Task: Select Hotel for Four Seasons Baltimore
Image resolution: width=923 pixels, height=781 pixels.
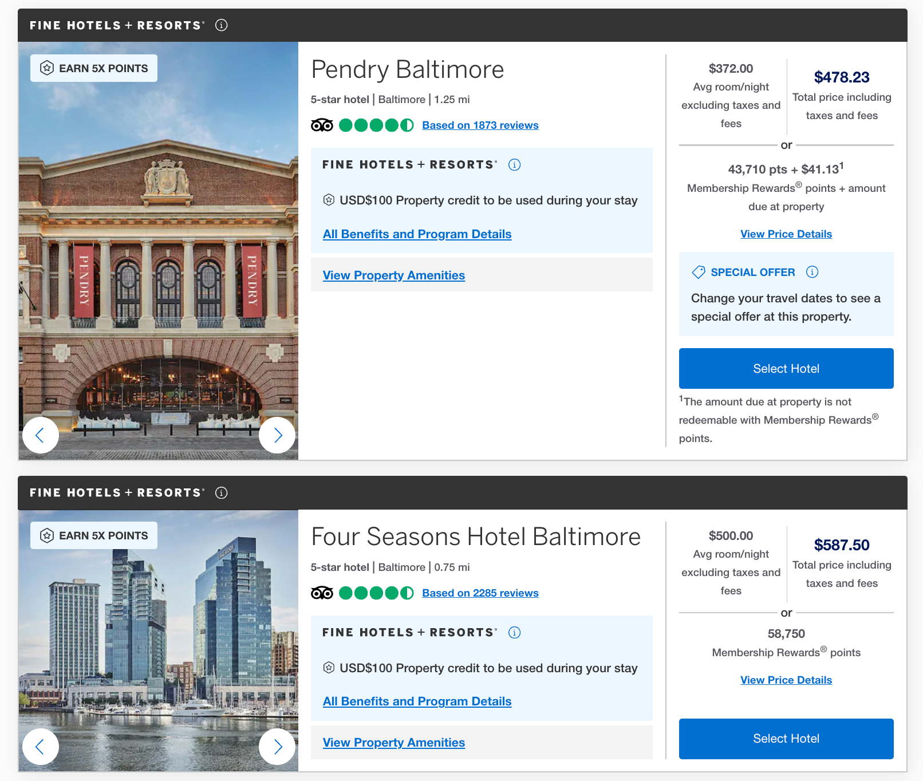Action: 786,739
